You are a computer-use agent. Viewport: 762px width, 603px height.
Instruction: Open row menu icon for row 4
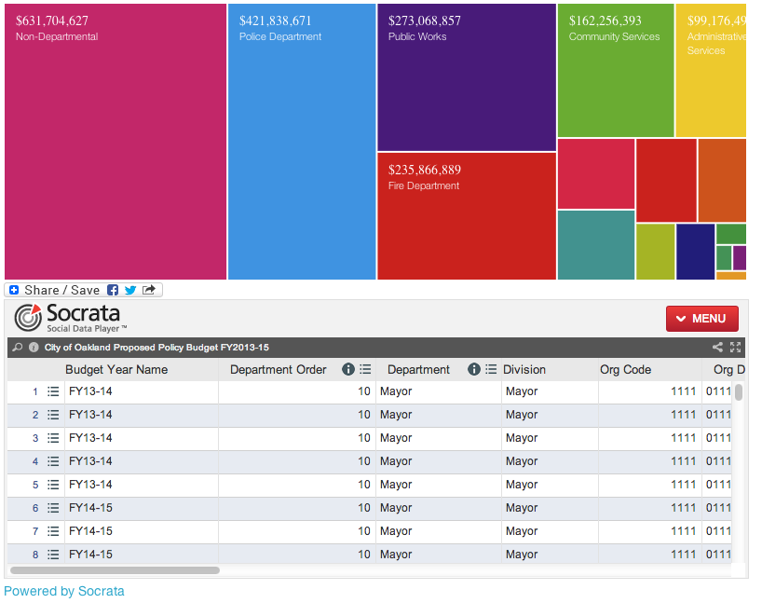click(x=53, y=461)
